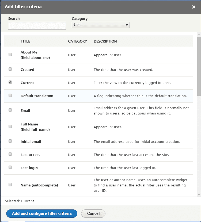
Task: Enable the About Me filter checkbox
Action: [10, 54]
